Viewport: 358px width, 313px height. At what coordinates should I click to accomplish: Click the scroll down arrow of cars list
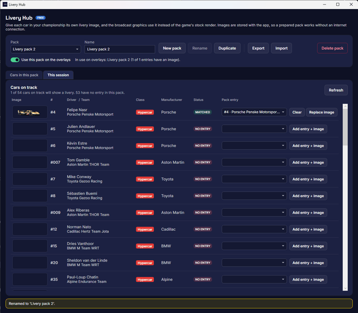[345, 288]
